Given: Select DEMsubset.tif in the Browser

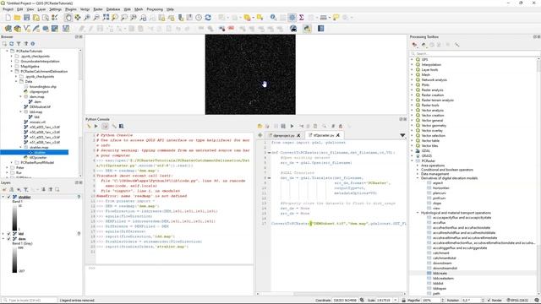Looking at the screenshot, I should point(40,107).
